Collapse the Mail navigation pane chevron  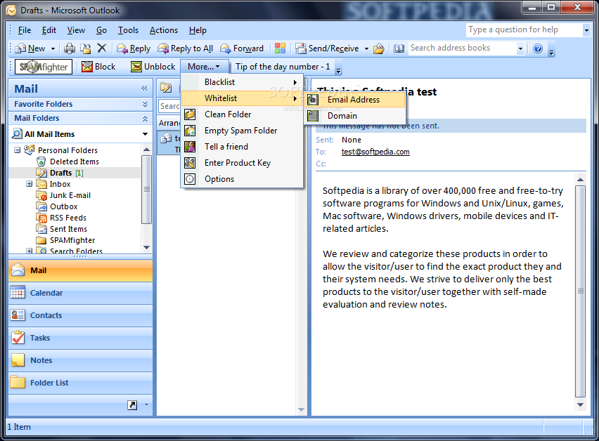(144, 88)
